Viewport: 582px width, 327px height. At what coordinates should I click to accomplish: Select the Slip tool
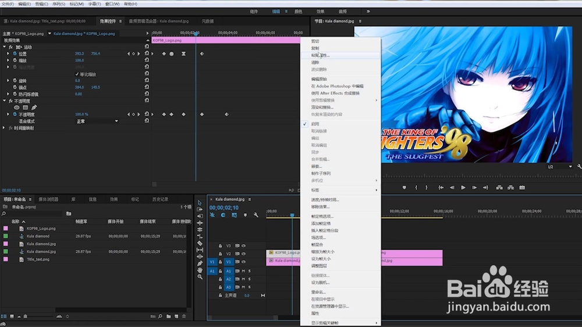(x=200, y=250)
